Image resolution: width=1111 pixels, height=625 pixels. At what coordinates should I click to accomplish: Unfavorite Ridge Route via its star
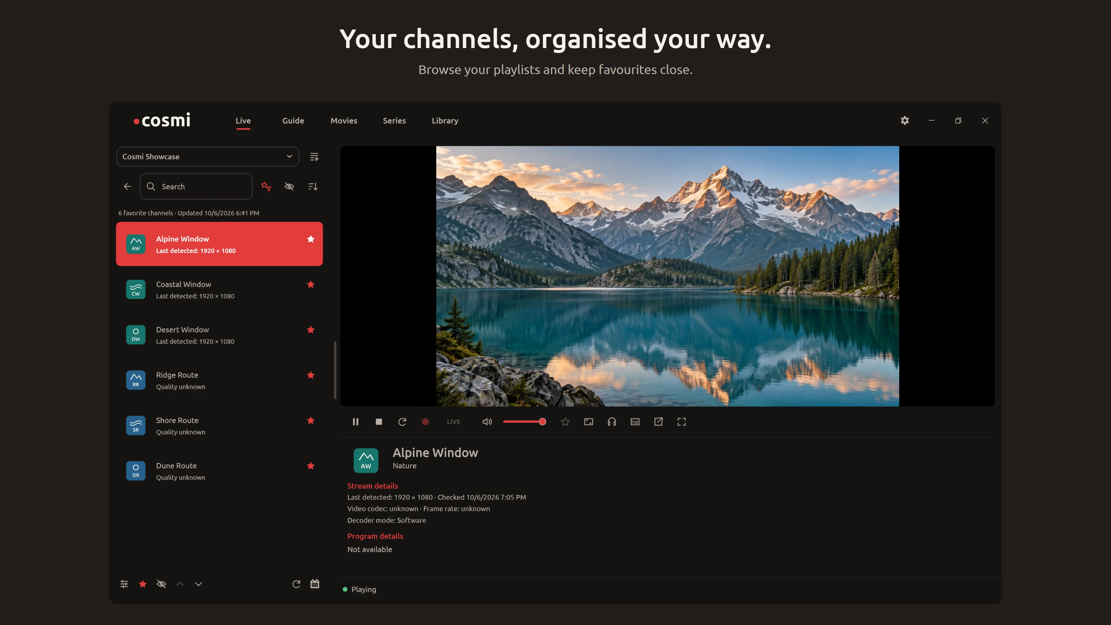310,375
